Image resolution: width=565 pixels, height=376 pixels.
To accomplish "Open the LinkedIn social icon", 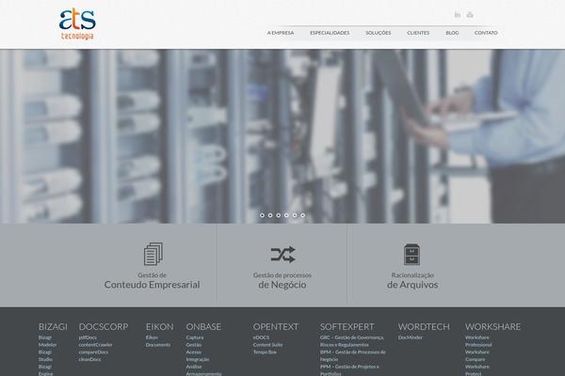I will tap(458, 15).
